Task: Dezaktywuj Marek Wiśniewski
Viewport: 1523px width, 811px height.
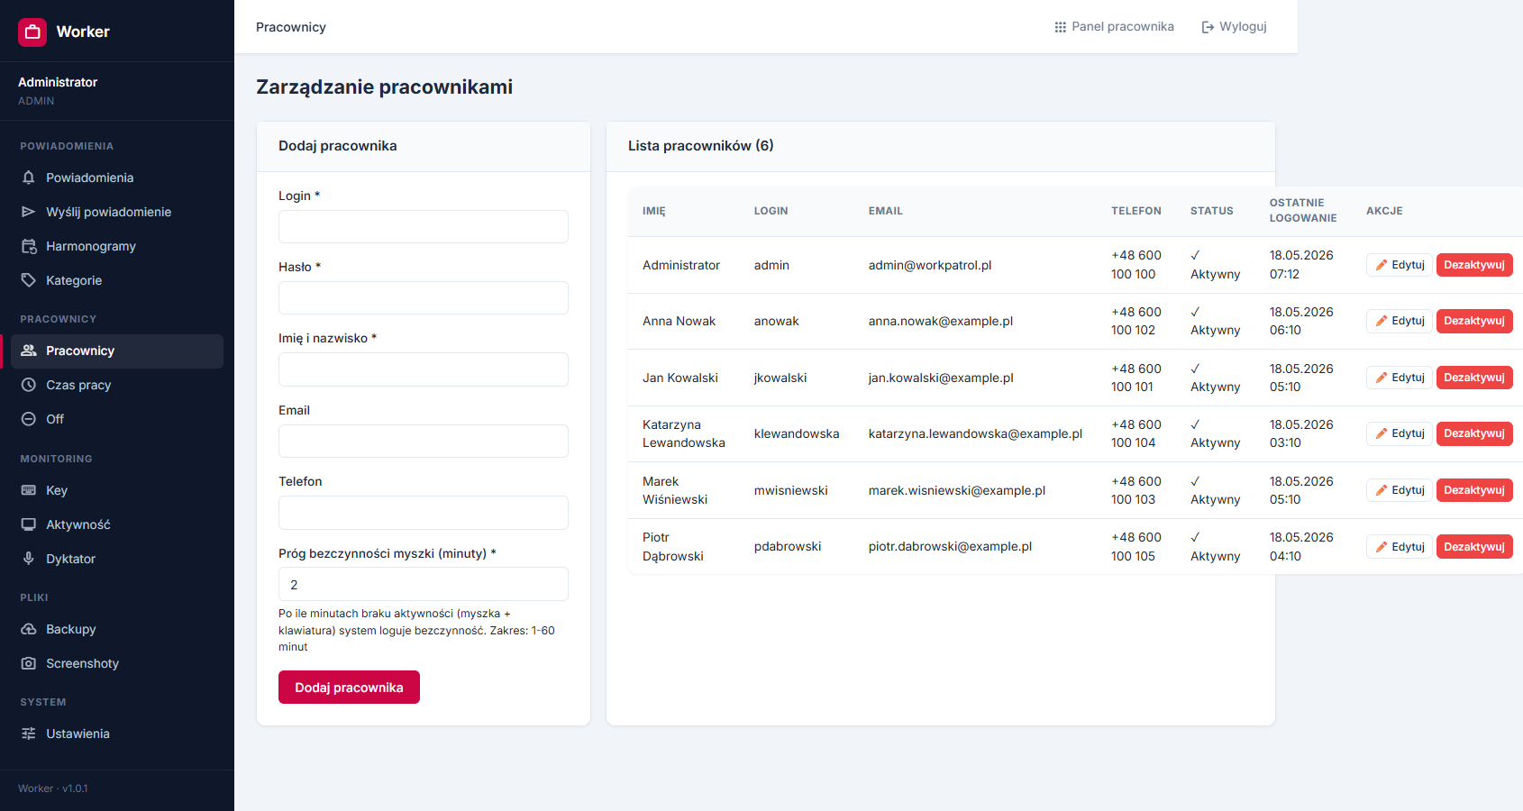Action: tap(1474, 490)
